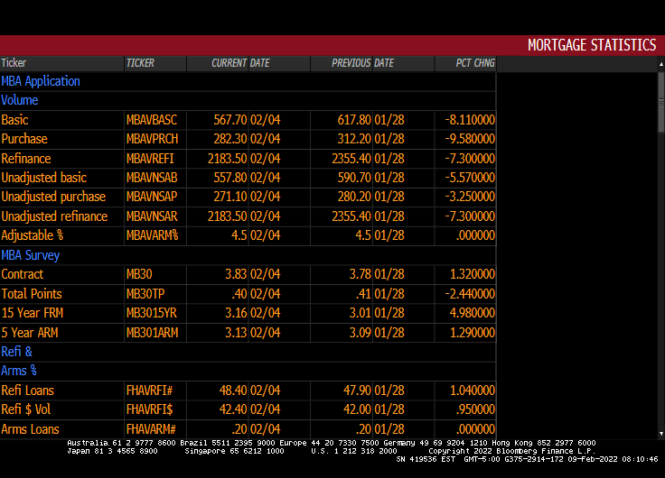Select the MBAVNSAB ticker

pyautogui.click(x=152, y=178)
